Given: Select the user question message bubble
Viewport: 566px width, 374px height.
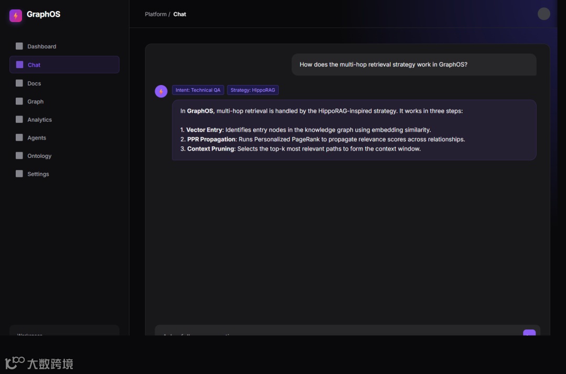Looking at the screenshot, I should pyautogui.click(x=413, y=65).
